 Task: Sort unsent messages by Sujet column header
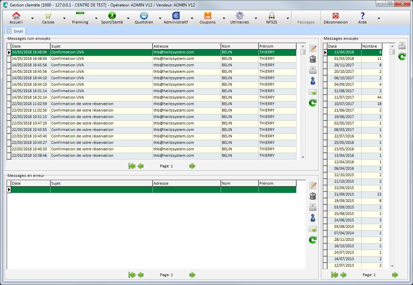(101, 46)
